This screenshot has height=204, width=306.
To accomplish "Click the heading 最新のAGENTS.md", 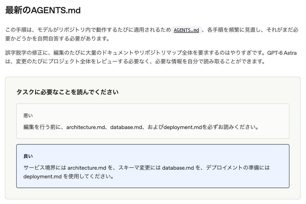I will (x=43, y=10).
